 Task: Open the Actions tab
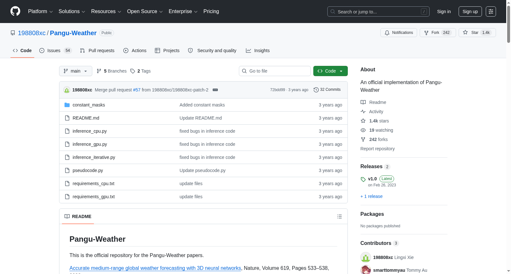click(x=135, y=51)
